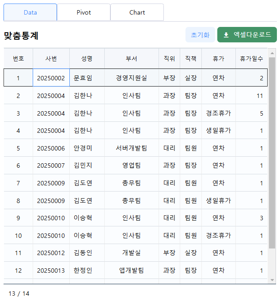Click the scrollbar up arrow
280x301 pixels.
[272, 53]
